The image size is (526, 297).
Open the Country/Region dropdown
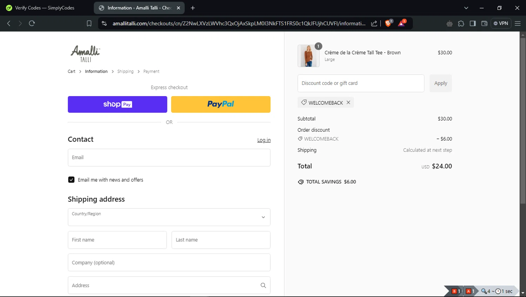[169, 217]
